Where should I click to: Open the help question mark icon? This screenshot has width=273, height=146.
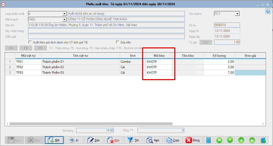[268, 11]
